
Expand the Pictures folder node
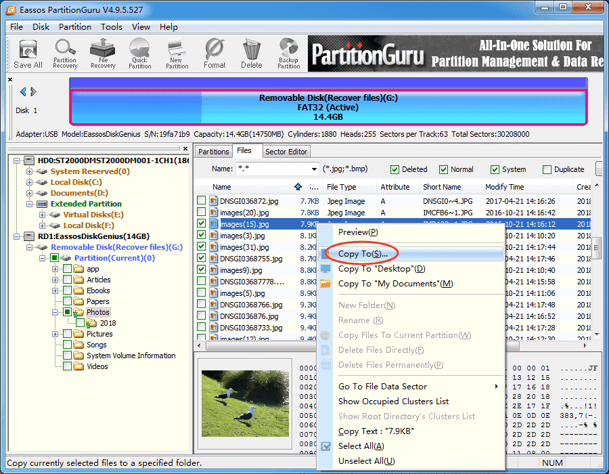click(x=55, y=334)
